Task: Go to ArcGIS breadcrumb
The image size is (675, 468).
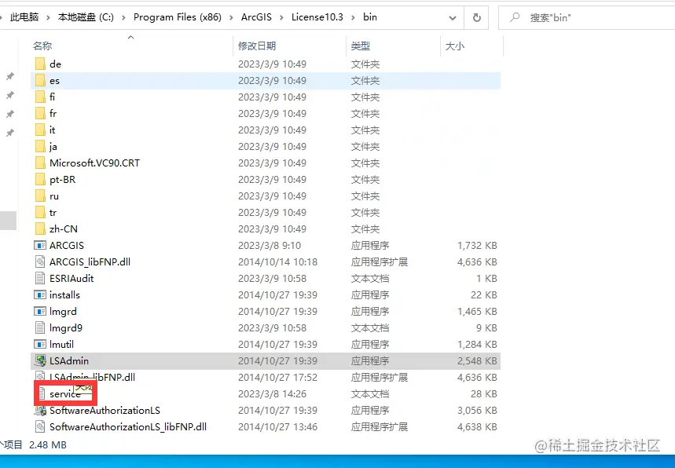Action: (x=256, y=17)
